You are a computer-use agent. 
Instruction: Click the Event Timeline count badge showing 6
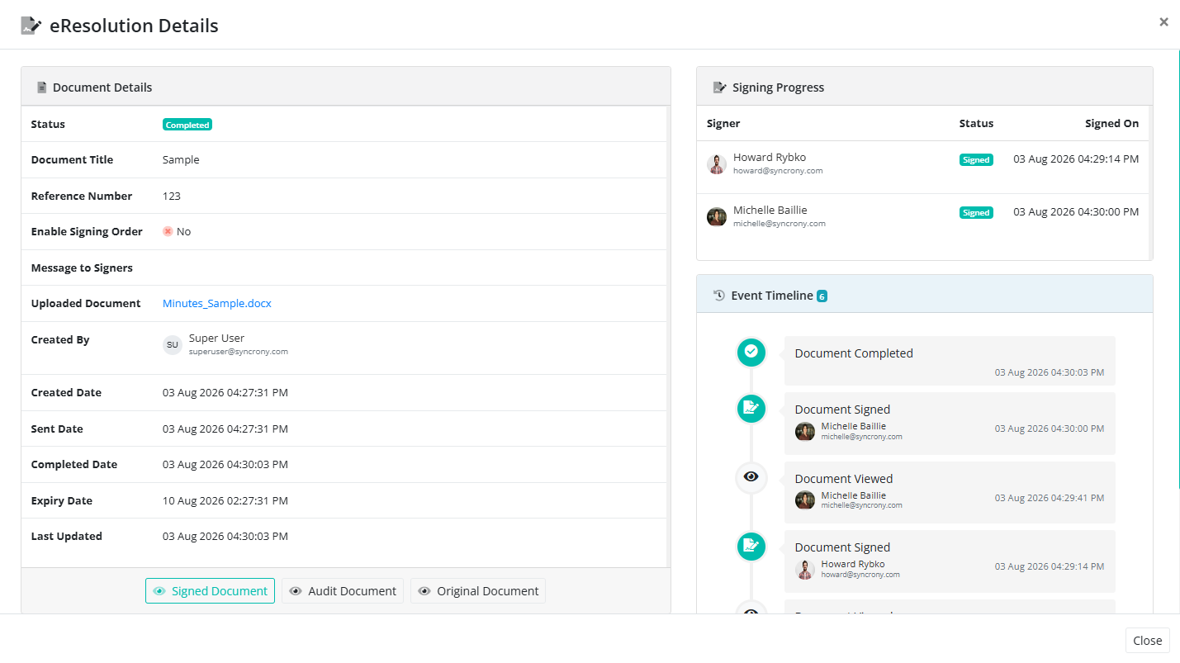coord(822,296)
